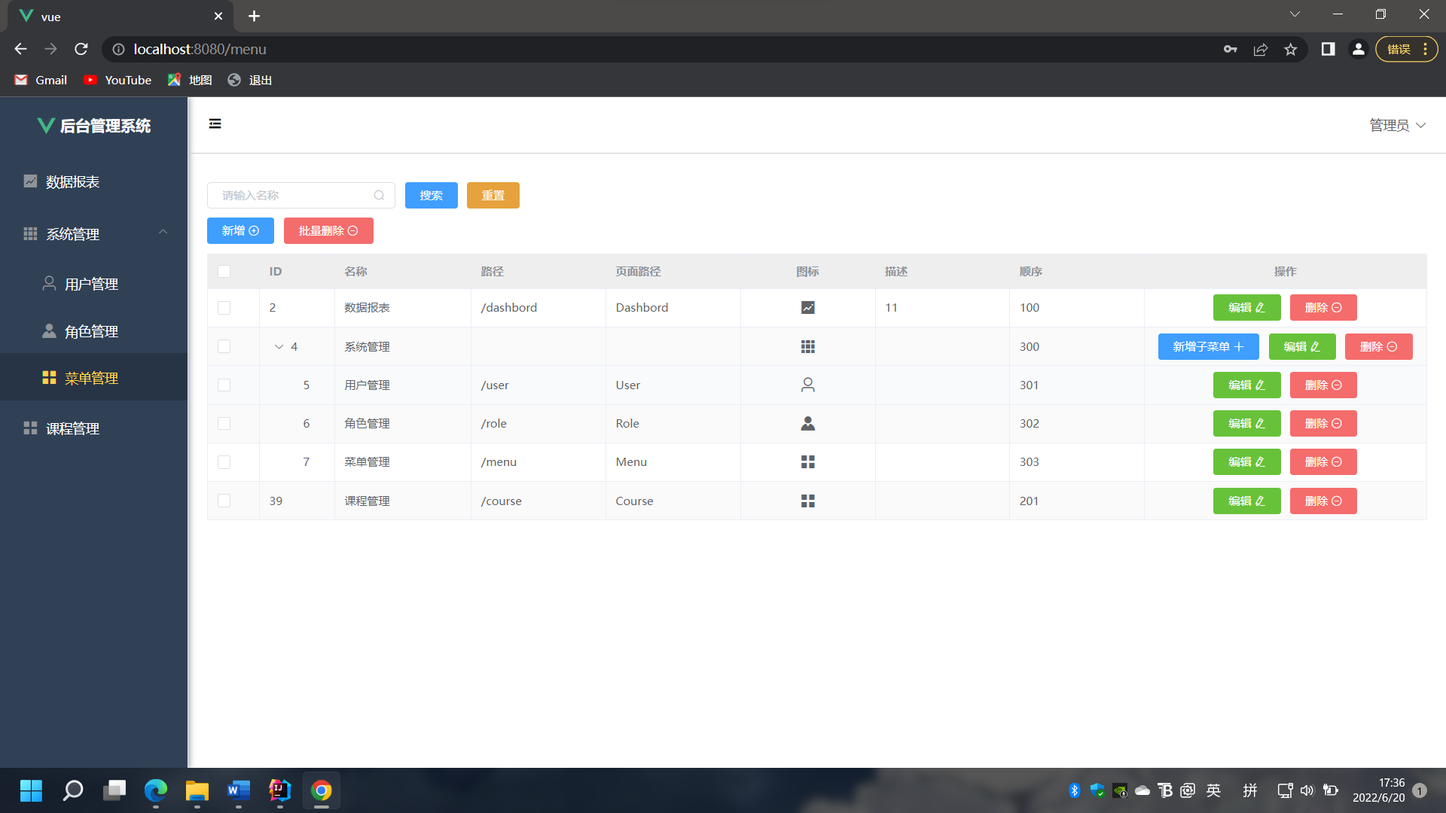1446x813 pixels.
Task: Toggle the sidebar collapse hamburger icon
Action: pos(215,123)
